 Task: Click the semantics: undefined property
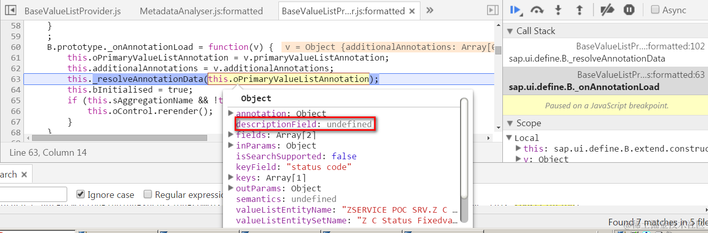(286, 199)
